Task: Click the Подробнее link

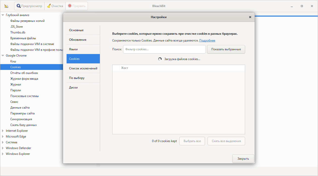Action: point(207,40)
